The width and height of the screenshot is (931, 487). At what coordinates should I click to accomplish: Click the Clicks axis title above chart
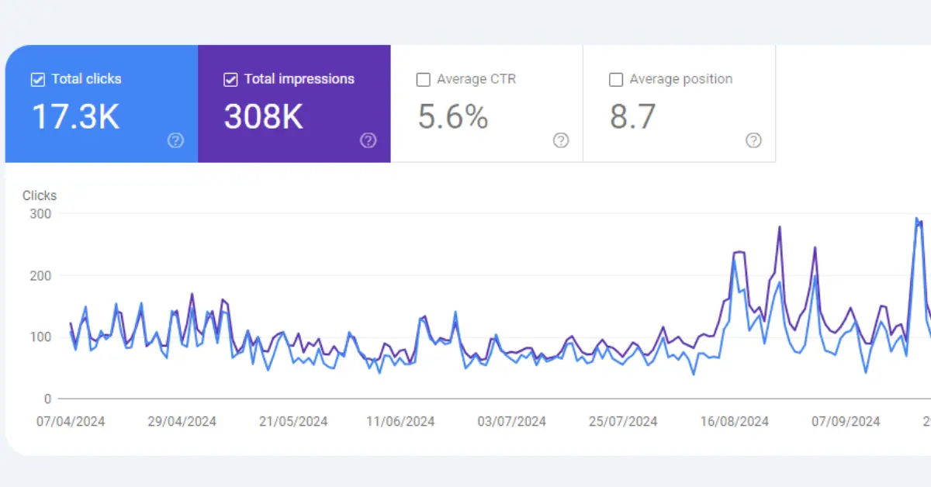(x=40, y=195)
